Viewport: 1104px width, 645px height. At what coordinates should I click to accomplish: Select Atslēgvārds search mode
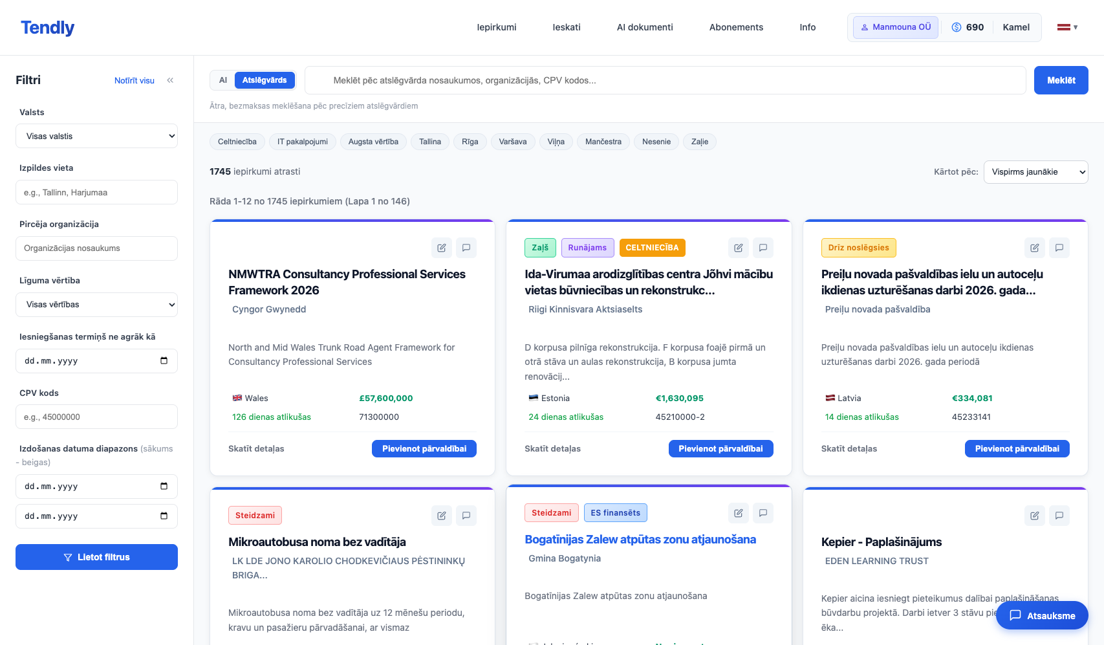(265, 80)
